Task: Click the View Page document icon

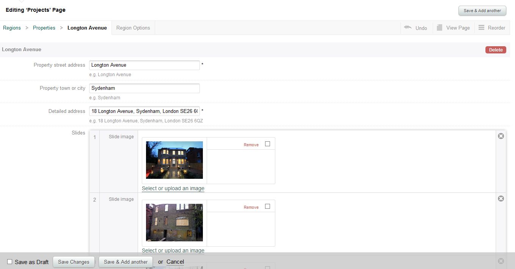Action: tap(440, 28)
